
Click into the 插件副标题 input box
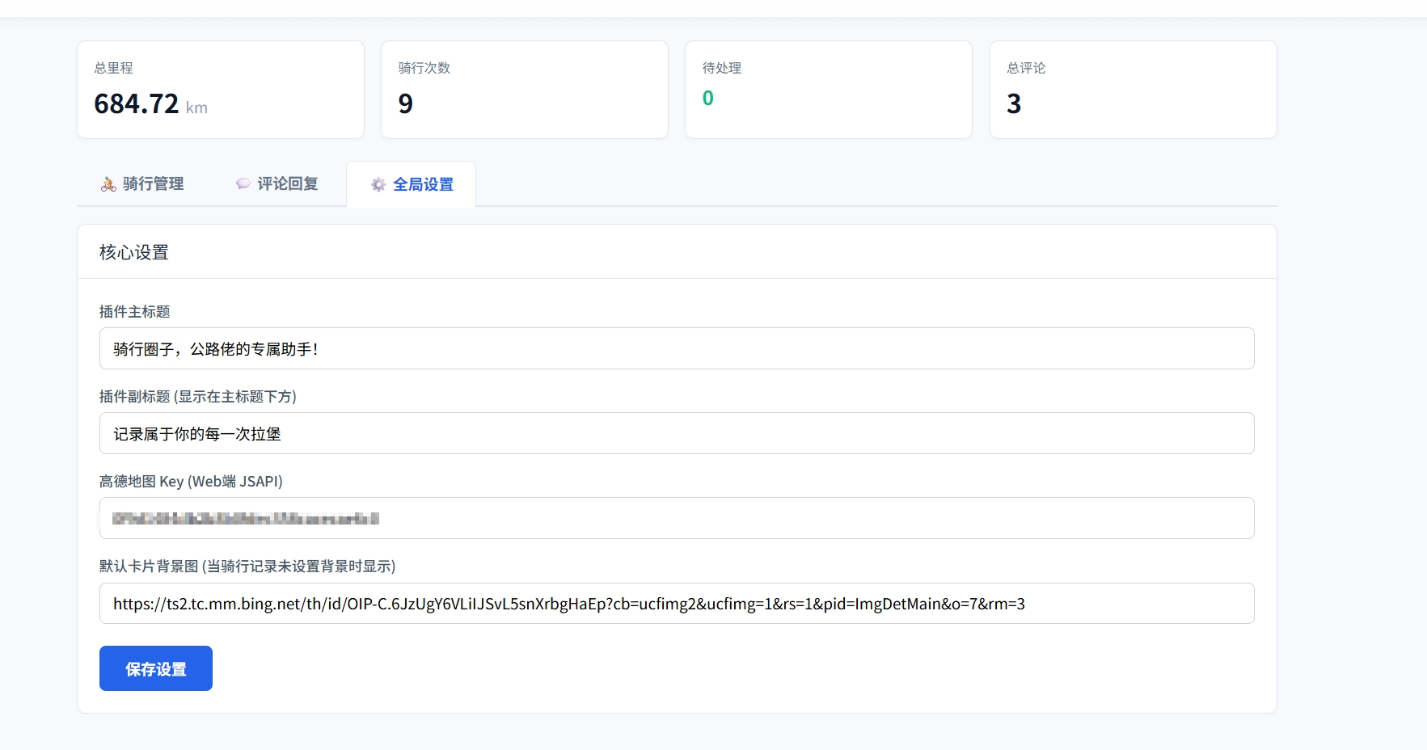[x=676, y=433]
